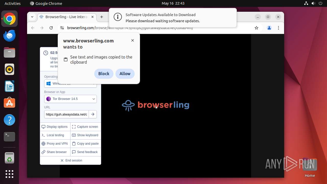The width and height of the screenshot is (327, 184).
Task: Click Send feedback
Action: point(86,152)
